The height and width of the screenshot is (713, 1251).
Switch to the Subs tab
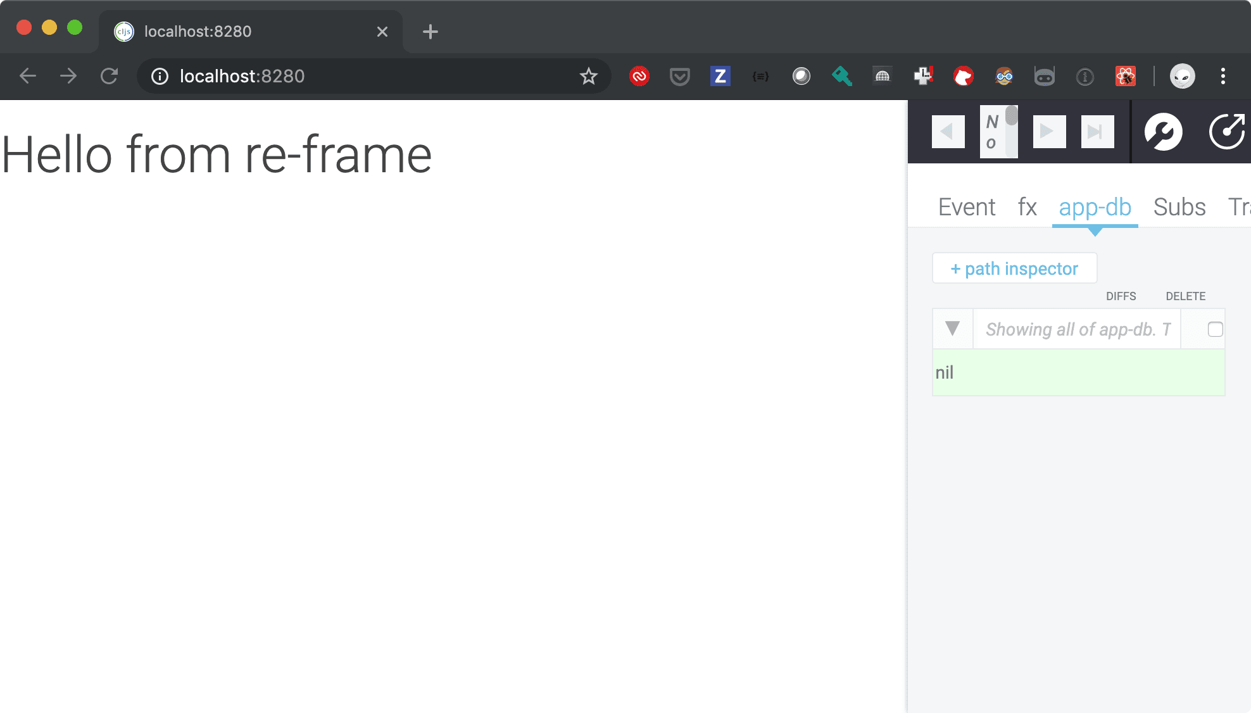pyautogui.click(x=1179, y=207)
